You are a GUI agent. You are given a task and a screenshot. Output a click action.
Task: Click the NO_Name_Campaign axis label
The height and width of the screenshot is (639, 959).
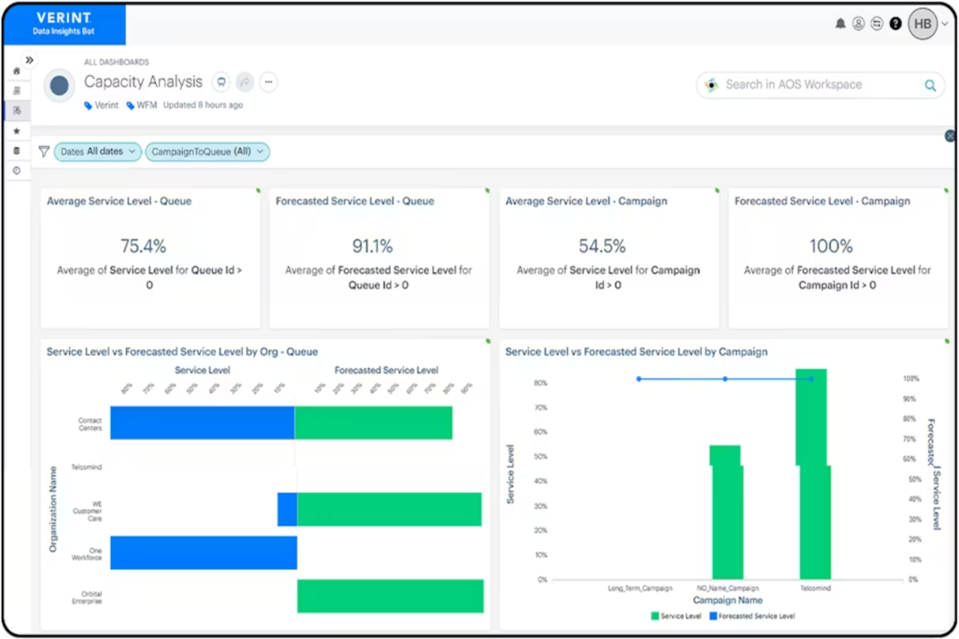click(x=728, y=588)
